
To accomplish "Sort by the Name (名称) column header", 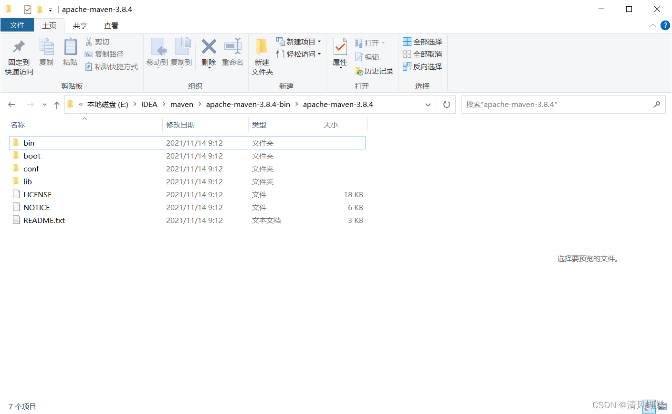I will click(x=18, y=125).
